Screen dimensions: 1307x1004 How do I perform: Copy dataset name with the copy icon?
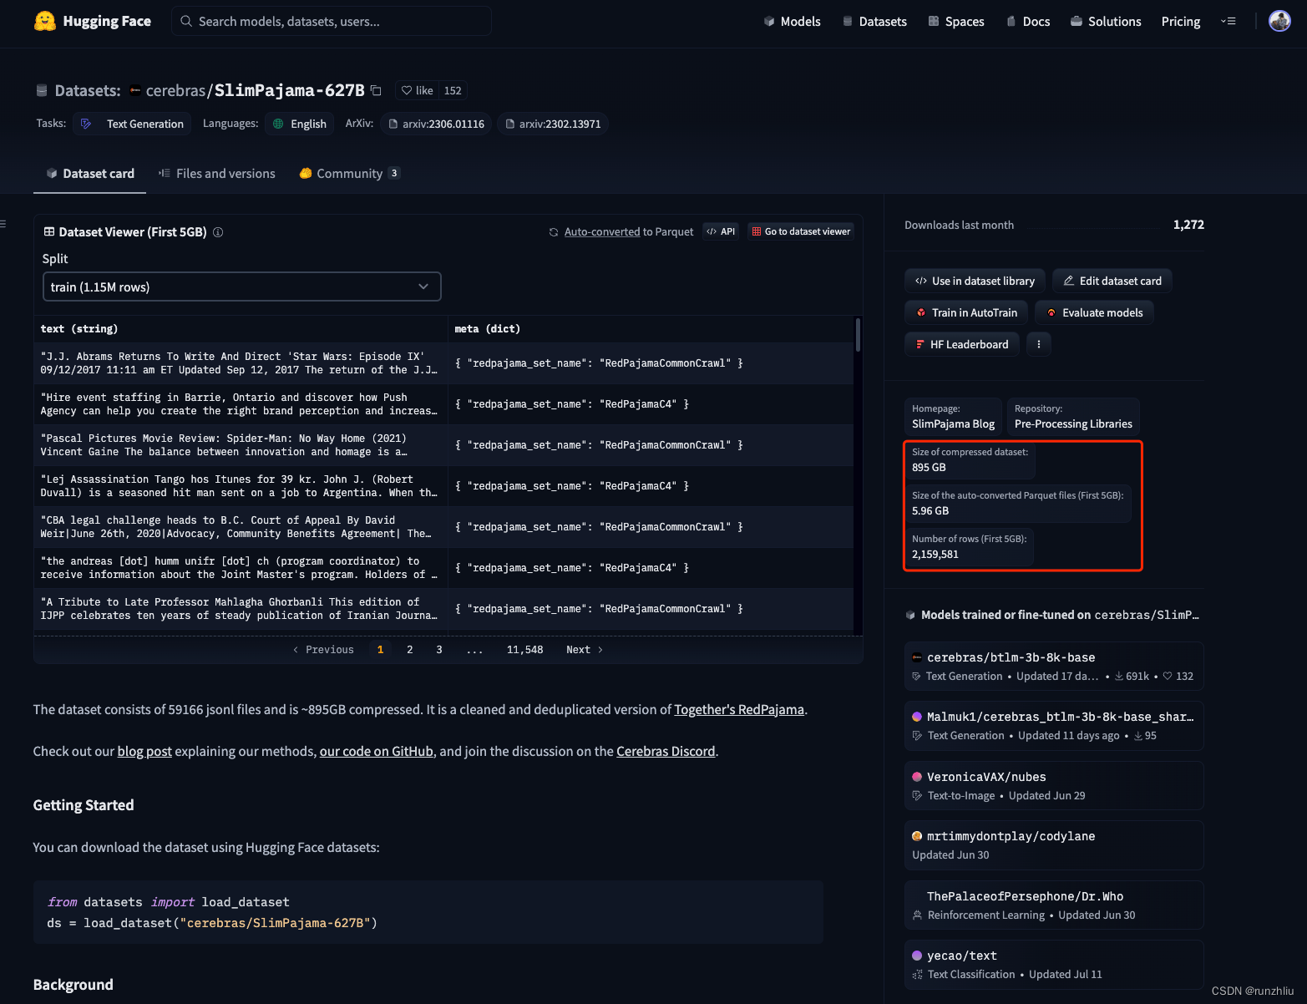376,90
